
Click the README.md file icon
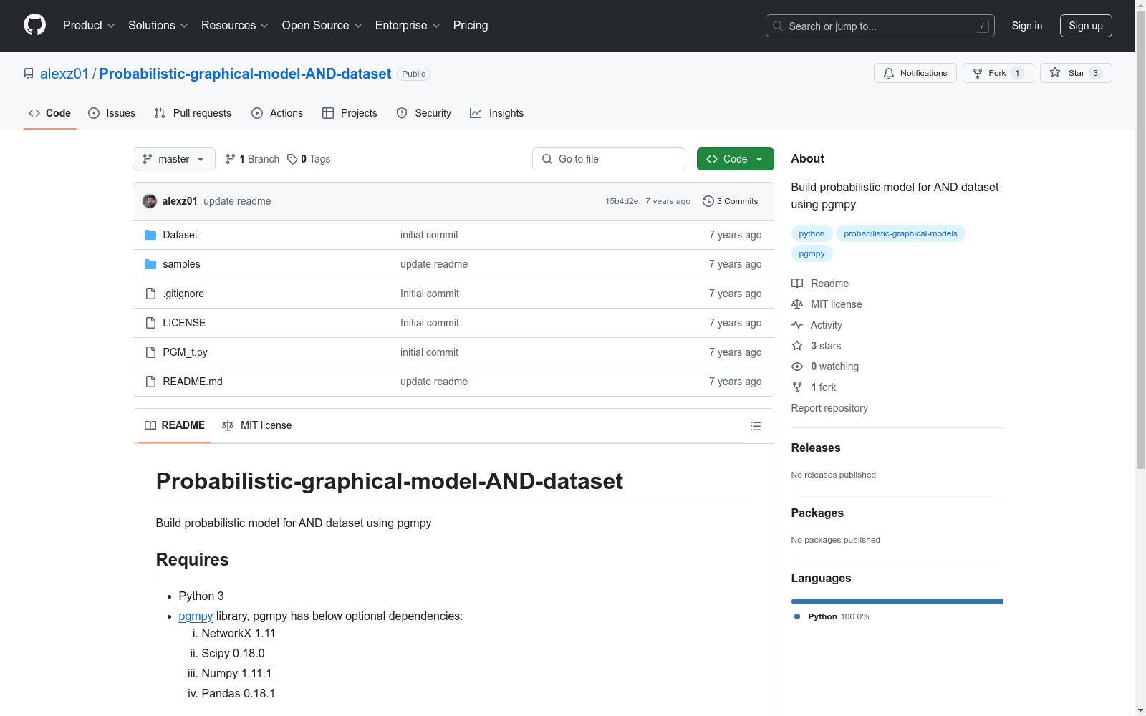tap(150, 382)
